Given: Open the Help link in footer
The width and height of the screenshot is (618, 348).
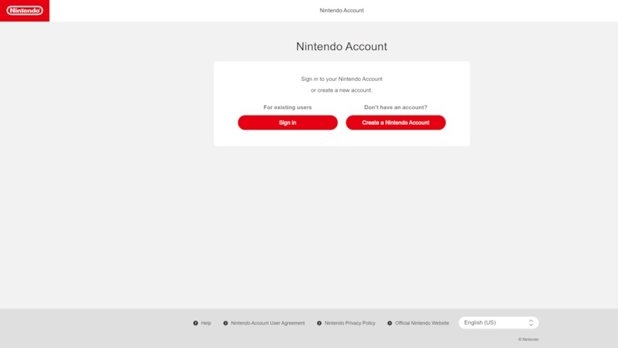Looking at the screenshot, I should 206,323.
